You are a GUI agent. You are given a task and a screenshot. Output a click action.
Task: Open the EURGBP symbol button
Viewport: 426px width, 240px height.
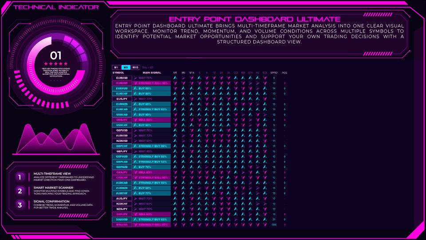tap(122, 83)
